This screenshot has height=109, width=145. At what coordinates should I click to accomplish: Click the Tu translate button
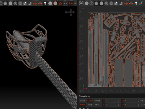coord(103,101)
